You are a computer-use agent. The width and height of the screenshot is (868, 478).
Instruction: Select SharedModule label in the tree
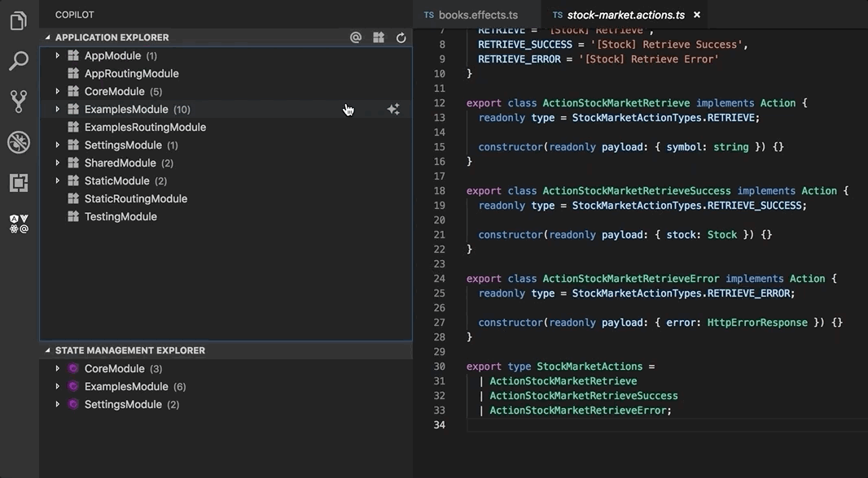(121, 163)
